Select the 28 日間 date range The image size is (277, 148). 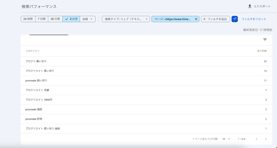(x=55, y=19)
